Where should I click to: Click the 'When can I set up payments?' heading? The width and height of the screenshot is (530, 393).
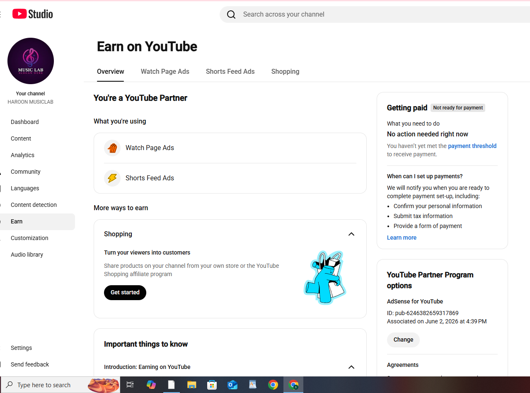click(425, 176)
